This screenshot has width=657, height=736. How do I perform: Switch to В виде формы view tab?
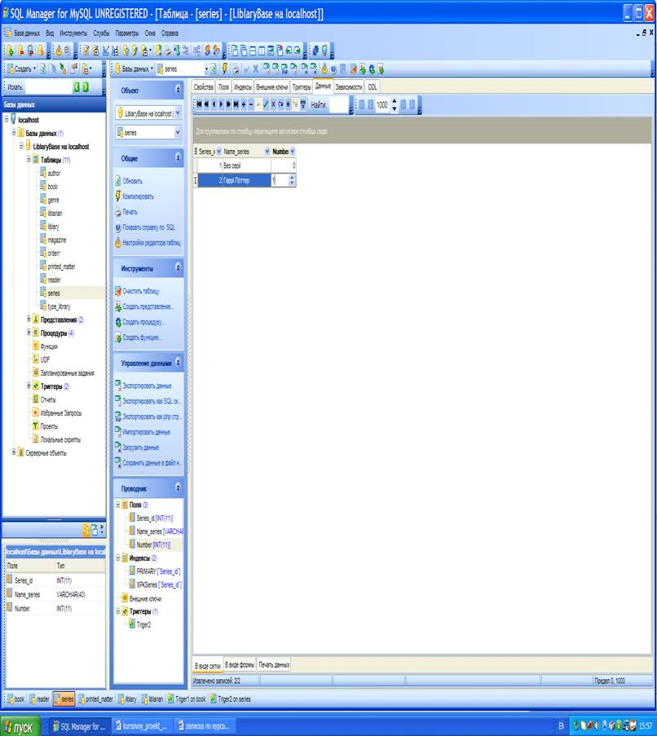[240, 665]
